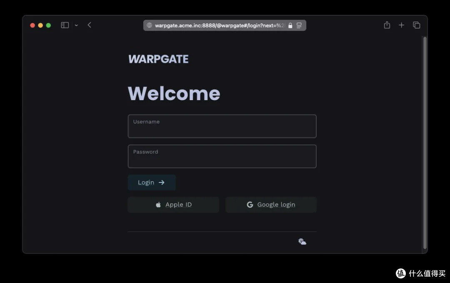Click the Username input field

(222, 126)
